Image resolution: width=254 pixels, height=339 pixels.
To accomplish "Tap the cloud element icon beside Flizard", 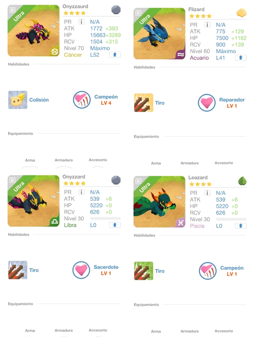I will [x=241, y=13].
